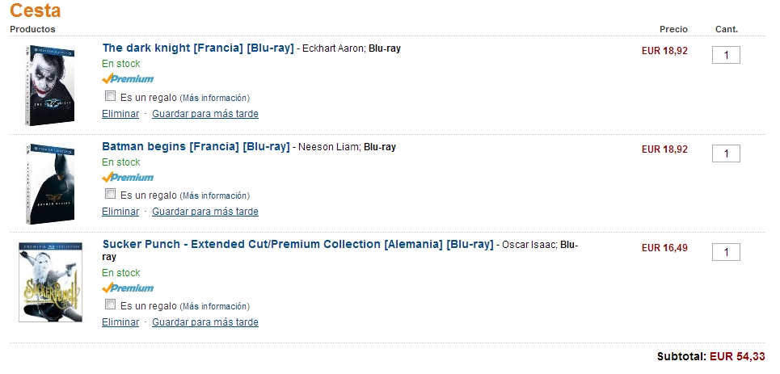Screen dimensions: 780x374
Task: Select the quantity field for The dark knight
Action: pos(727,55)
